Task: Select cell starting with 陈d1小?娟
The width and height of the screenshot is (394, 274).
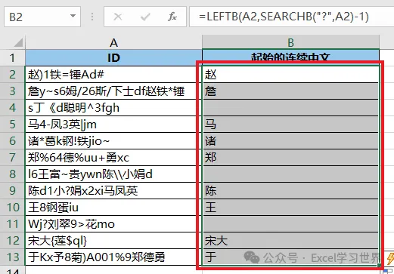Action: [x=113, y=191]
